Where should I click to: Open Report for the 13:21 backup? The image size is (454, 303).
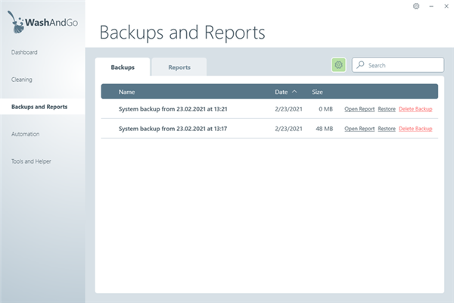pyautogui.click(x=359, y=109)
